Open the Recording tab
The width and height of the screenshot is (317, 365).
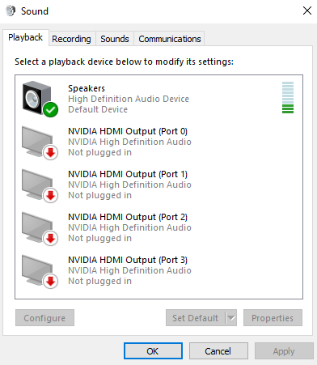pos(72,39)
